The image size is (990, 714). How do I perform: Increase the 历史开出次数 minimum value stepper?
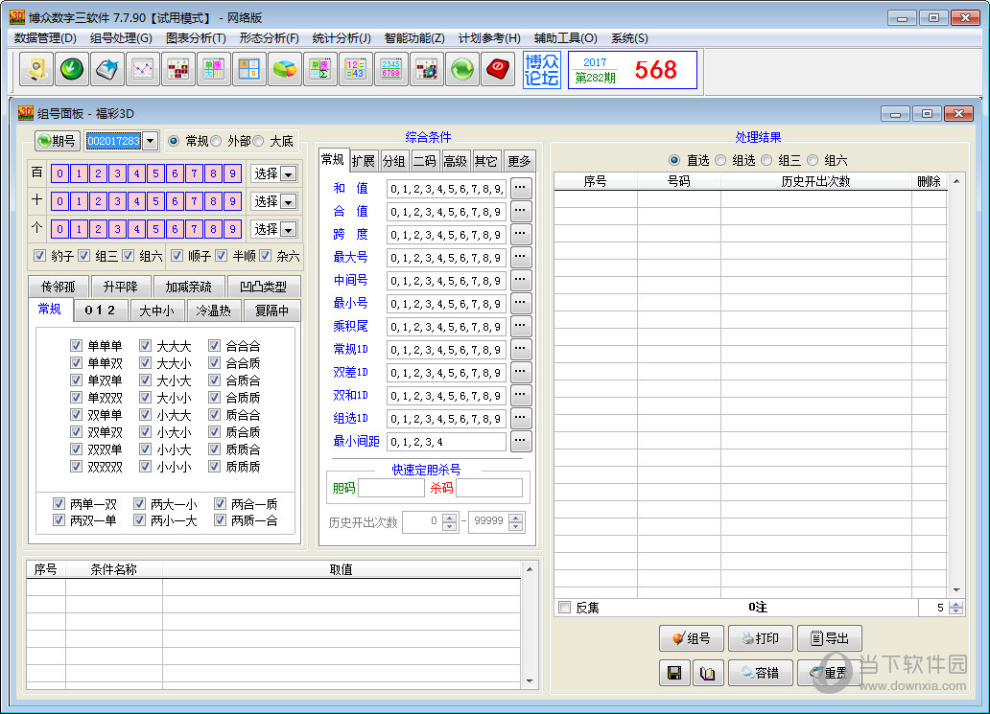450,518
